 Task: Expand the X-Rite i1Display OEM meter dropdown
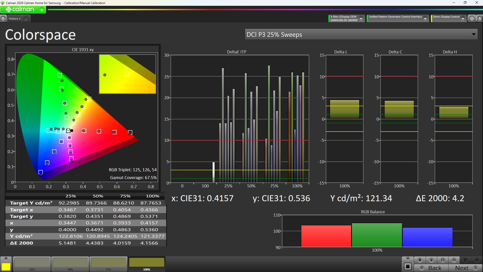pyautogui.click(x=346, y=18)
